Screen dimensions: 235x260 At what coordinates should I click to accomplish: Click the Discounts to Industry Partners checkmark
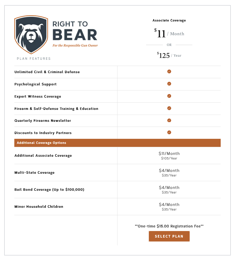(169, 133)
